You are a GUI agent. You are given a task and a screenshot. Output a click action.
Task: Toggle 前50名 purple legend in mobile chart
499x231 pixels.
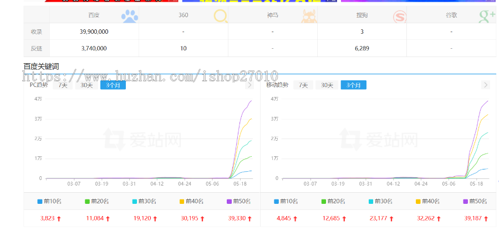point(475,201)
